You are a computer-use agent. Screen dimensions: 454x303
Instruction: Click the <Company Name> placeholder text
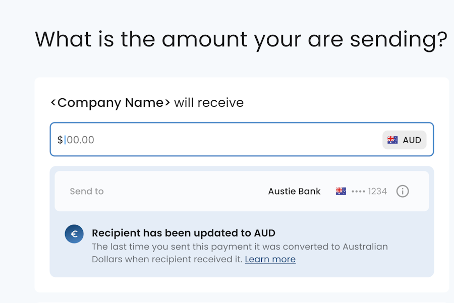[110, 103]
